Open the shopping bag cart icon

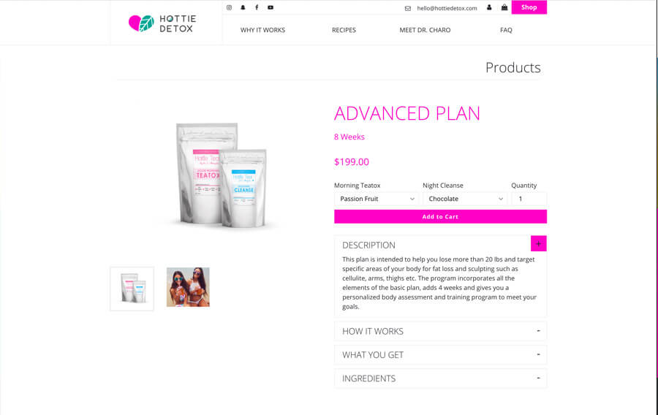(504, 7)
